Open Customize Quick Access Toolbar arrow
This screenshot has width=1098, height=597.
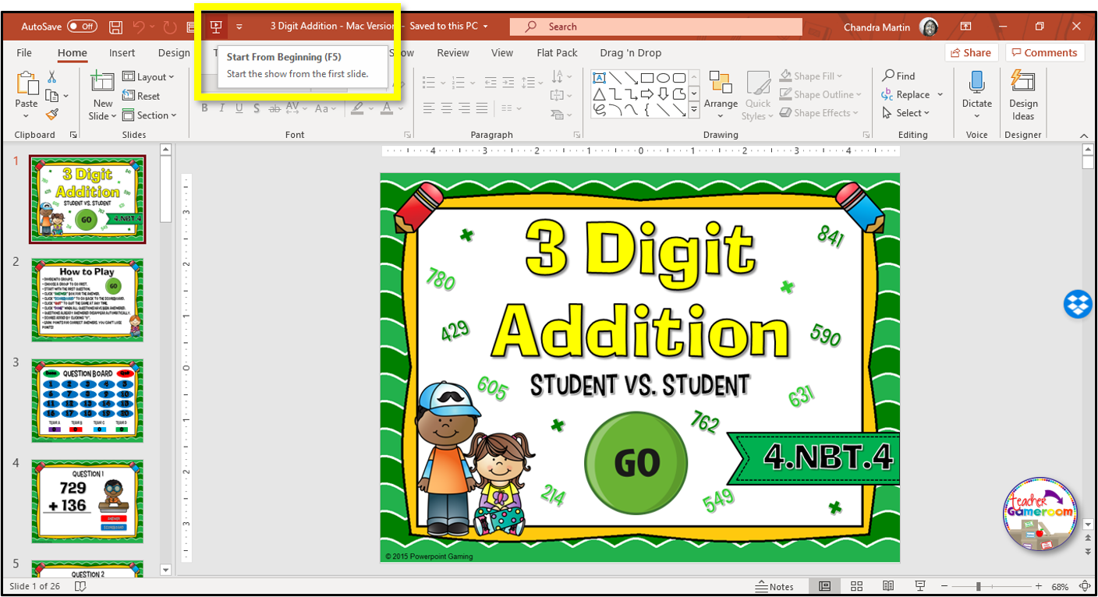pyautogui.click(x=239, y=26)
